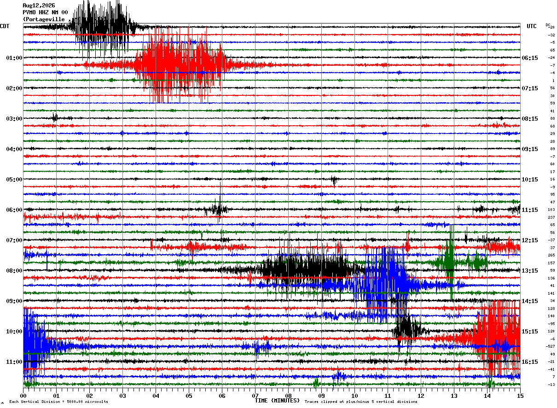Viewport: 557px width, 408px height.
Task: Click the DC offset value -24
Action: click(x=551, y=58)
